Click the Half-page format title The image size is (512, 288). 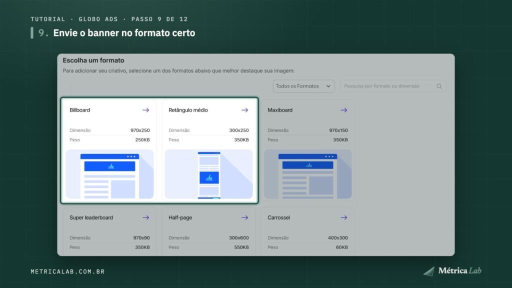[x=180, y=217]
